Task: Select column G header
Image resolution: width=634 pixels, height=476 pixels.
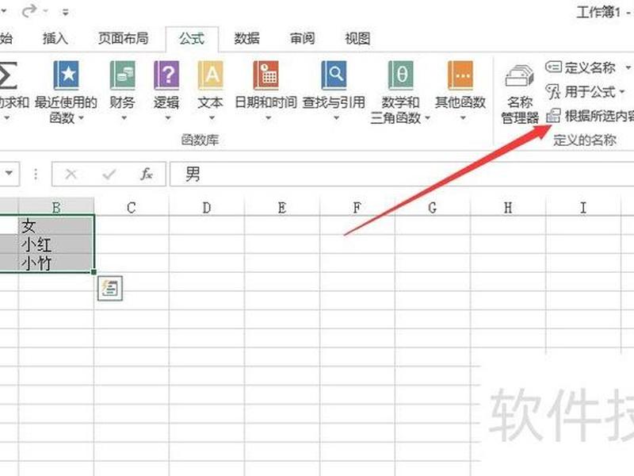Action: click(432, 207)
